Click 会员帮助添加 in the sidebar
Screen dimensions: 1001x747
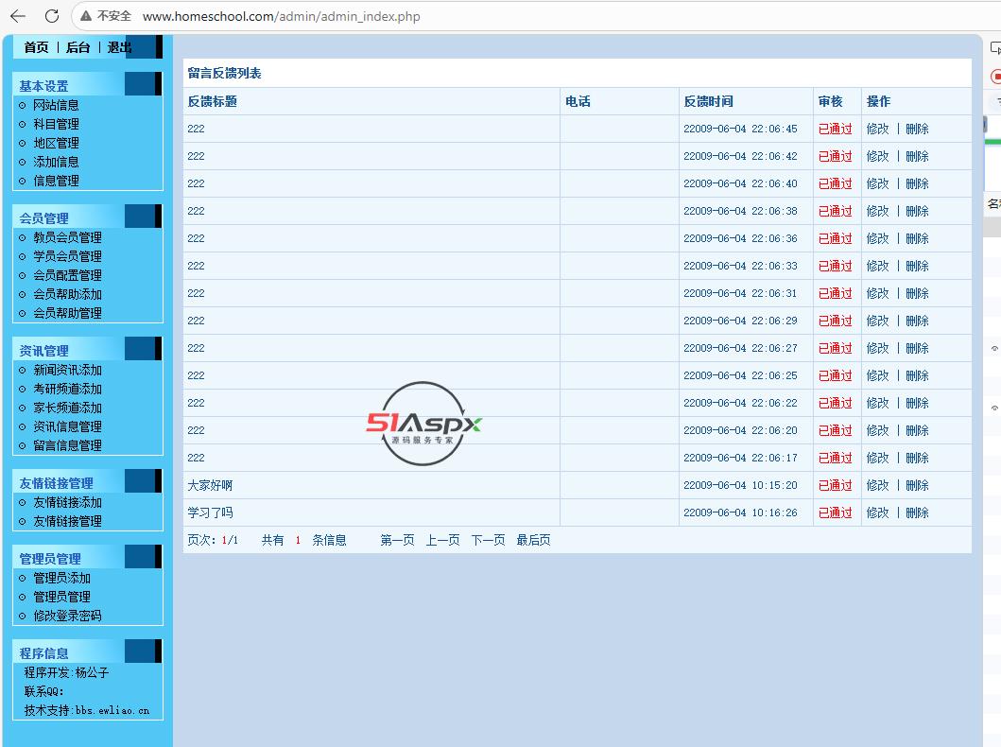[68, 294]
